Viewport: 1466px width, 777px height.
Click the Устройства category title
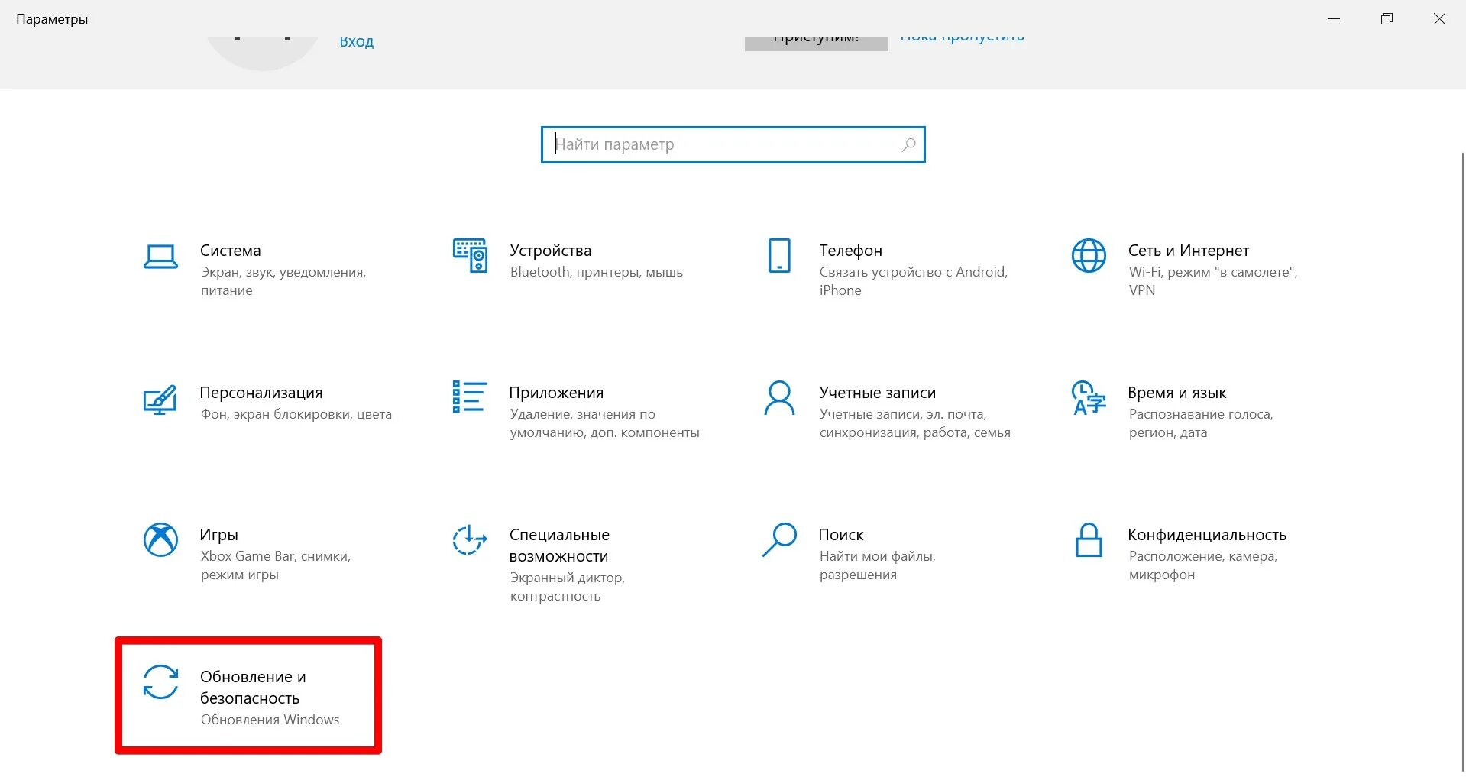pos(550,251)
